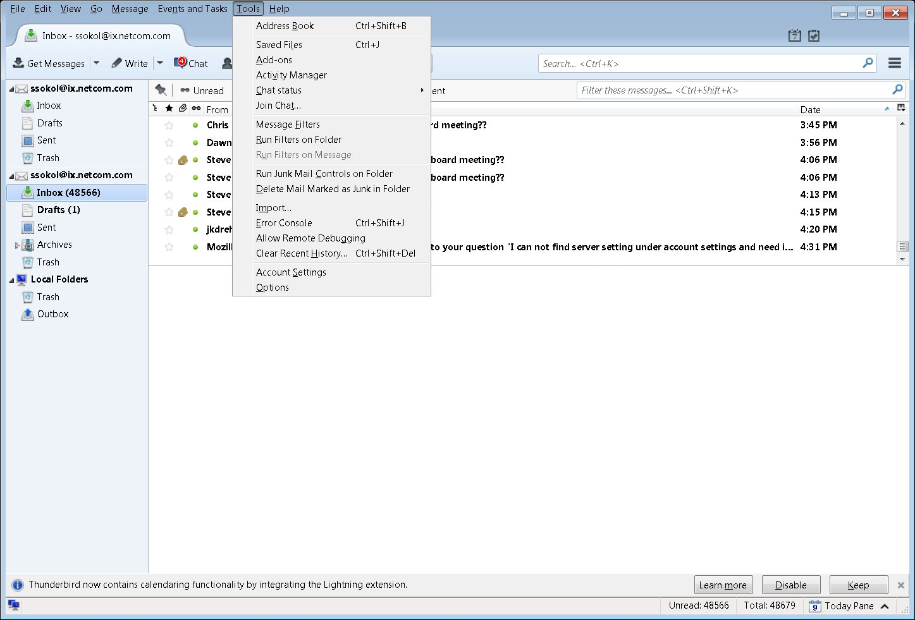915x620 pixels.
Task: Click message list vertical scrollbar thumb
Action: coord(902,246)
